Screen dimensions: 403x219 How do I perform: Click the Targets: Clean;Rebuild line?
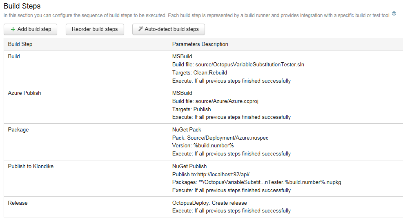[x=200, y=73]
